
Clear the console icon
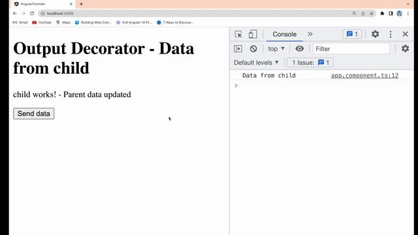tap(253, 49)
